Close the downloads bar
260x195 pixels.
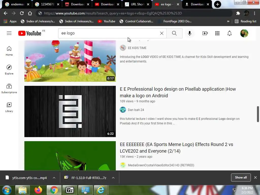pyautogui.click(x=255, y=177)
